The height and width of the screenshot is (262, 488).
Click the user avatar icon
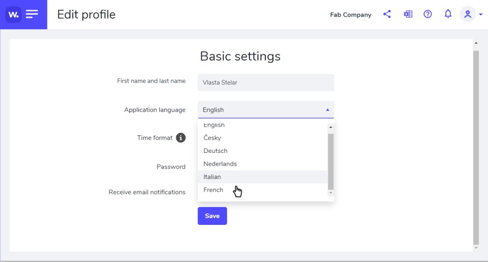click(468, 14)
